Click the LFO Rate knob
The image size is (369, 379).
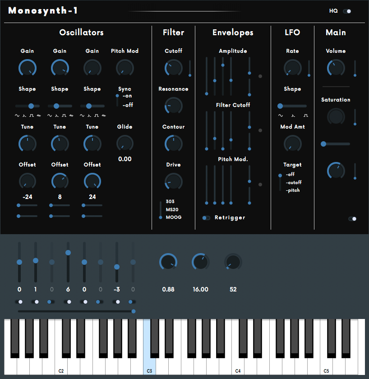(292, 68)
